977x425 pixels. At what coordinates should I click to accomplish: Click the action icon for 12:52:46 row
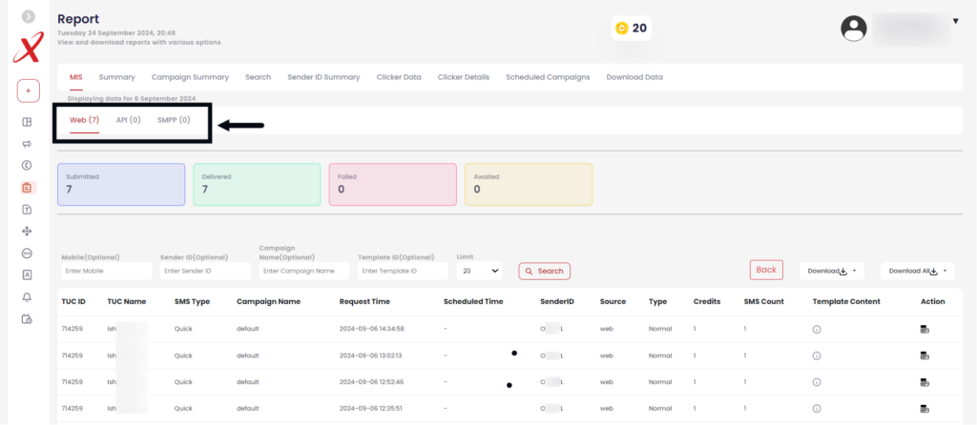(925, 382)
